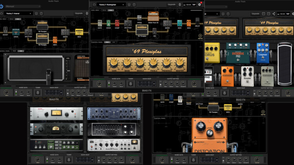Image resolution: width=294 pixels, height=165 pixels.
Task: Click the cabinet microphone in Arsenal window
Action: (49, 76)
